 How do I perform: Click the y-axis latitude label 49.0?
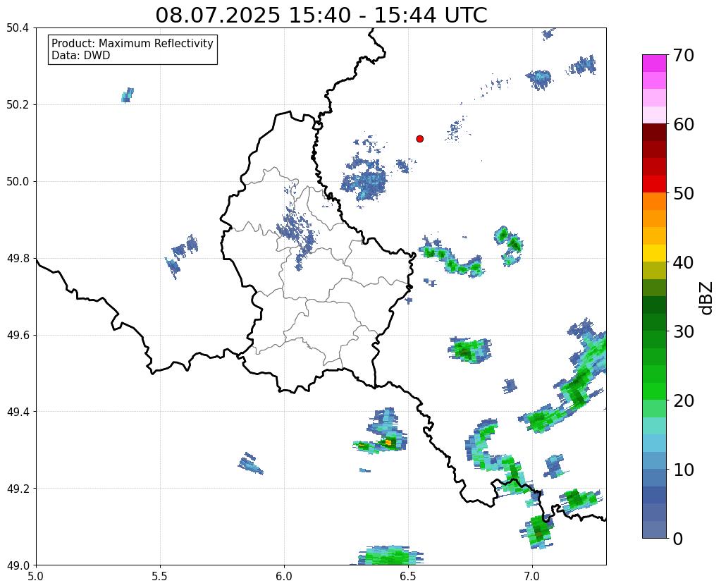18,565
